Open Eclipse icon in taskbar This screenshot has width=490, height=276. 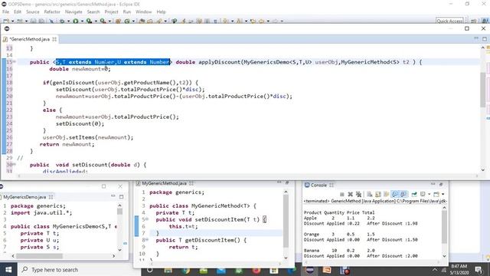pyautogui.click(x=310, y=270)
